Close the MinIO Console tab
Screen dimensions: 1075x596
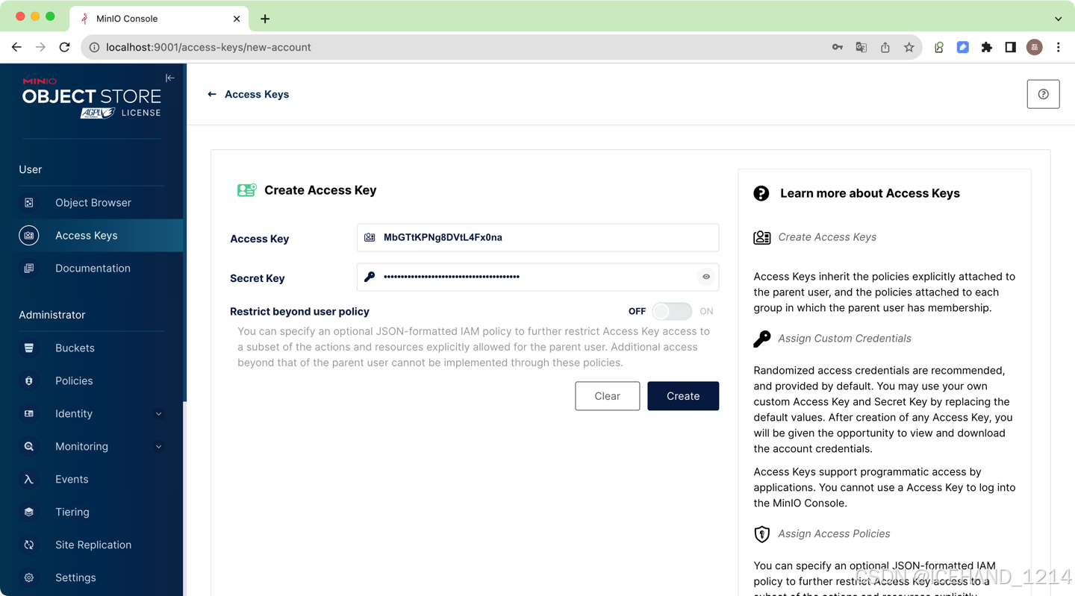(x=237, y=19)
